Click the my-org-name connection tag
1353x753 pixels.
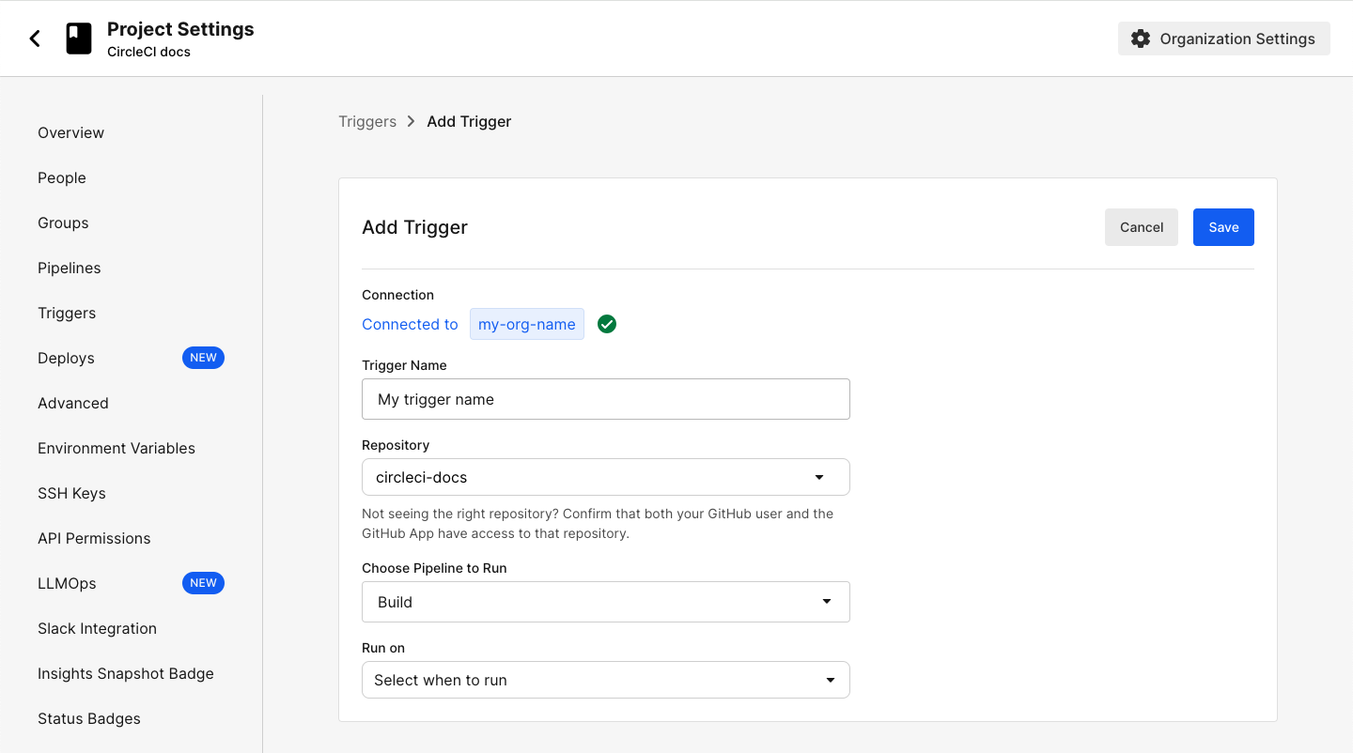[x=527, y=324]
